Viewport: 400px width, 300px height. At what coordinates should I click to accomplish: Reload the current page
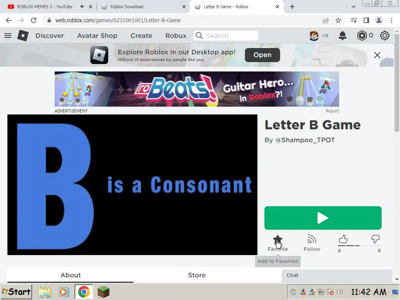coord(34,20)
